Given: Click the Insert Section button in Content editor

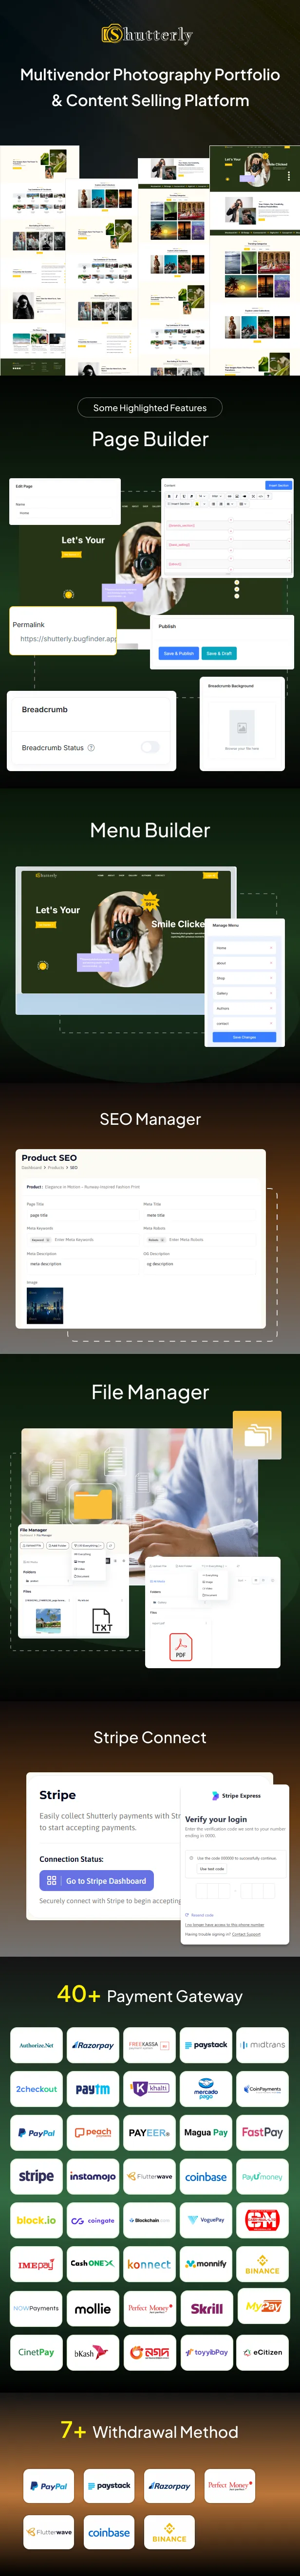Looking at the screenshot, I should [279, 485].
